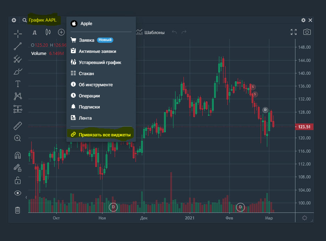Close the chart widget with X
This screenshot has width=326, height=241.
310,20
